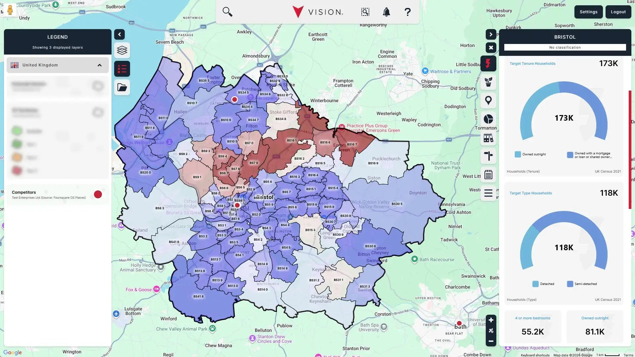Select the red legend list icon
Viewport: 635px width, 357px height.
point(122,68)
